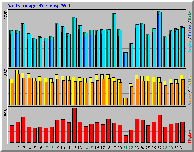Screen dimensions: 194x152
Task: Click day label 28 on the x-axis
Action: [165, 148]
